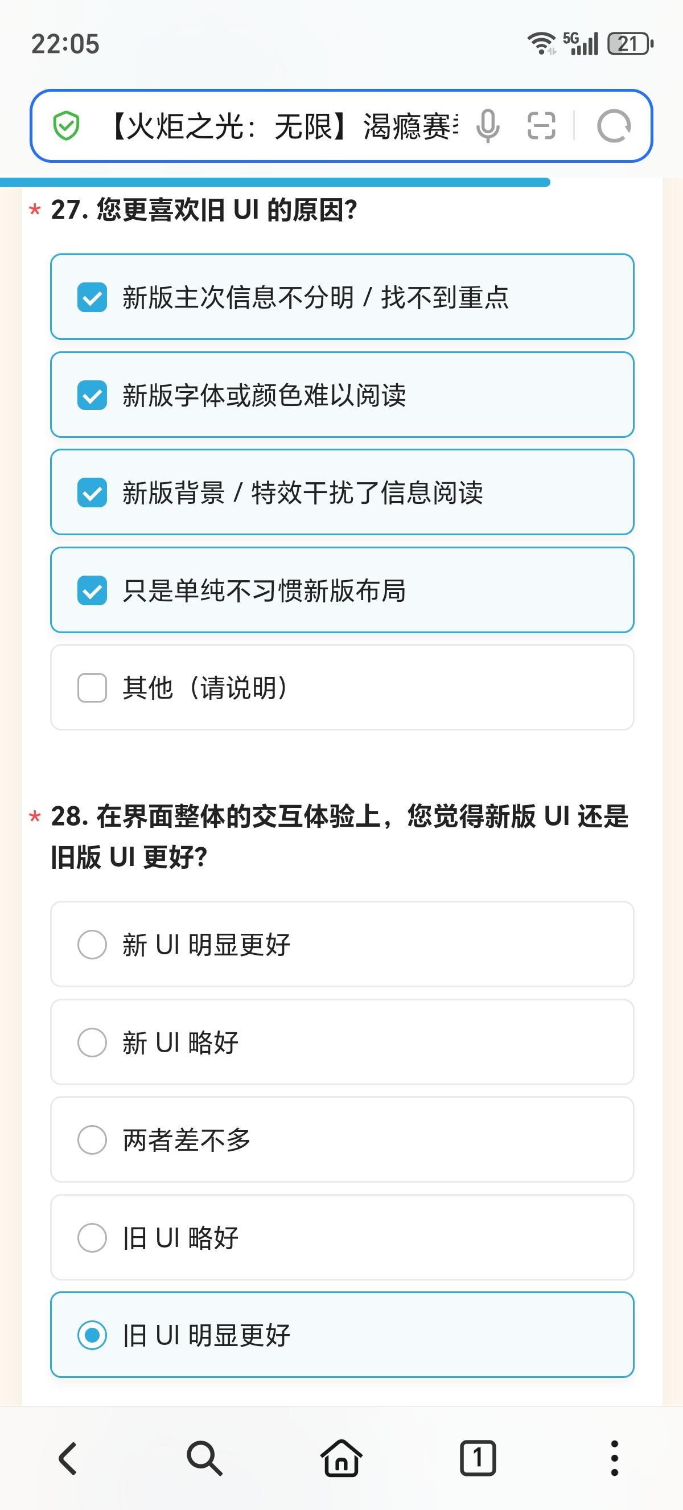Check the "其他（请说明）" checkbox
683x1510 pixels.
92,688
